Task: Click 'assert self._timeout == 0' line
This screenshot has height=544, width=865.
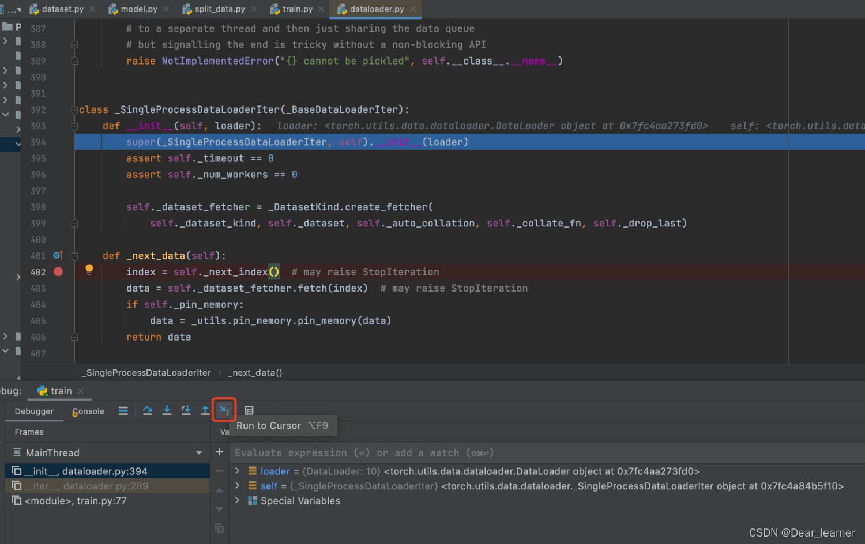Action: click(200, 158)
